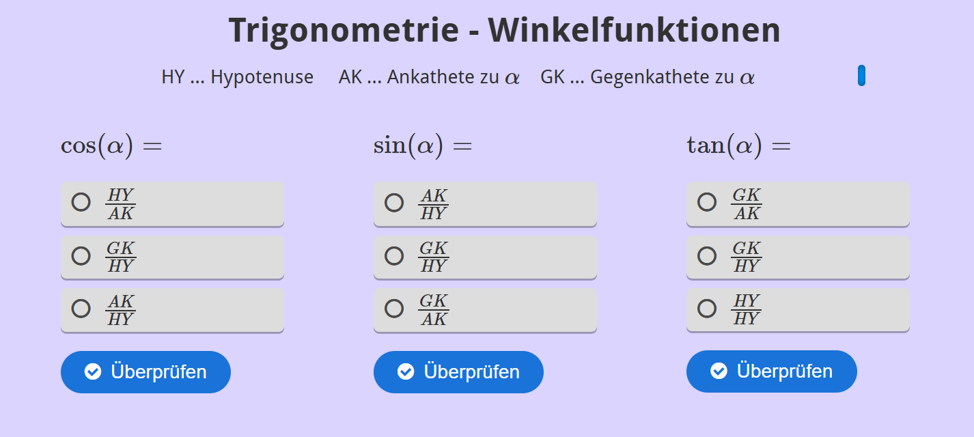Click the HY ... Hypotenuse legend text
The image size is (974, 437).
pyautogui.click(x=237, y=77)
